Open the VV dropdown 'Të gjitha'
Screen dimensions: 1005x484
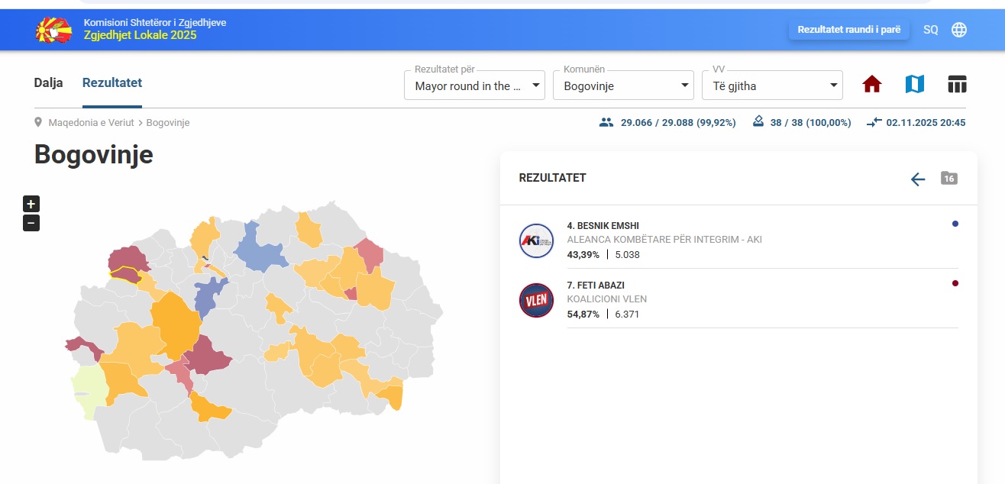tap(772, 86)
